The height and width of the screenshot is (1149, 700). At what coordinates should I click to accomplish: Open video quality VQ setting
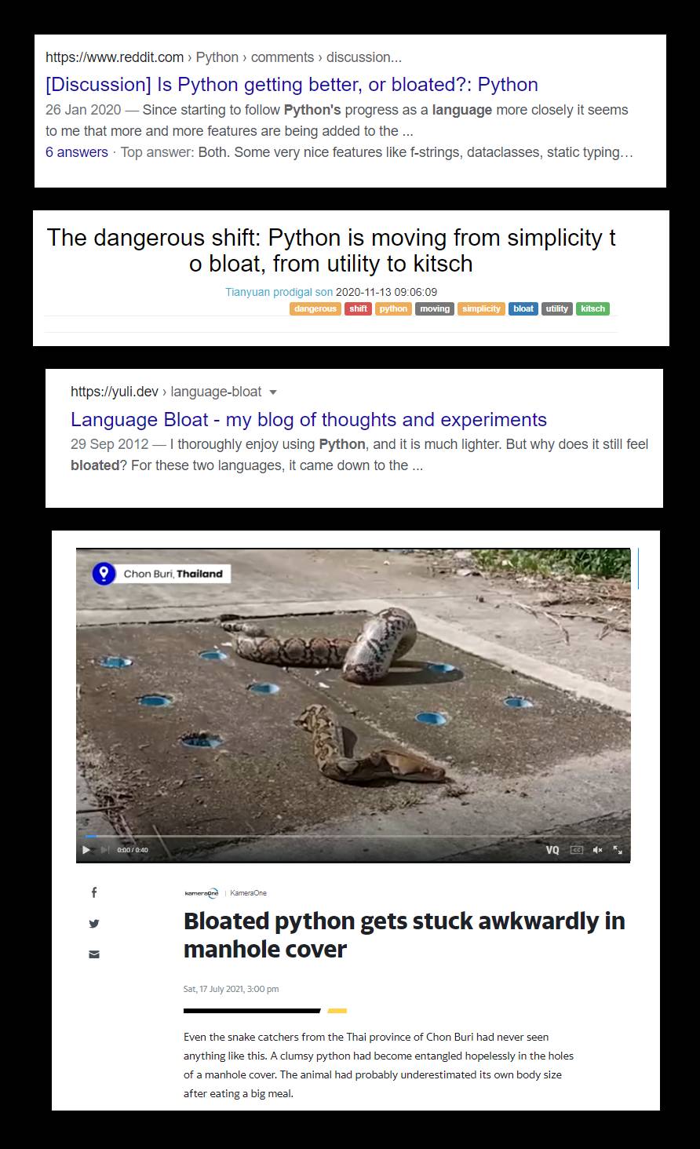click(552, 850)
